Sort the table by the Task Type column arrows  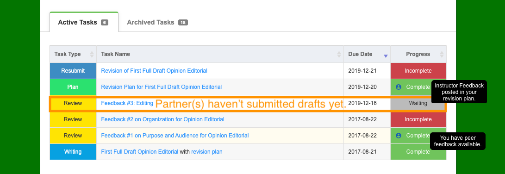(x=92, y=54)
